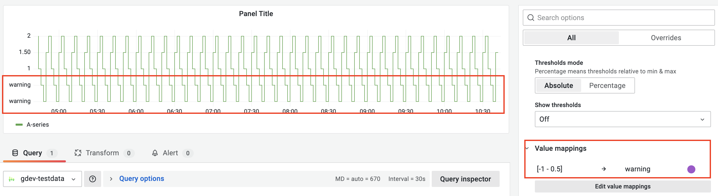Click the database icon on the Query tab
The width and height of the screenshot is (718, 196).
click(x=15, y=153)
